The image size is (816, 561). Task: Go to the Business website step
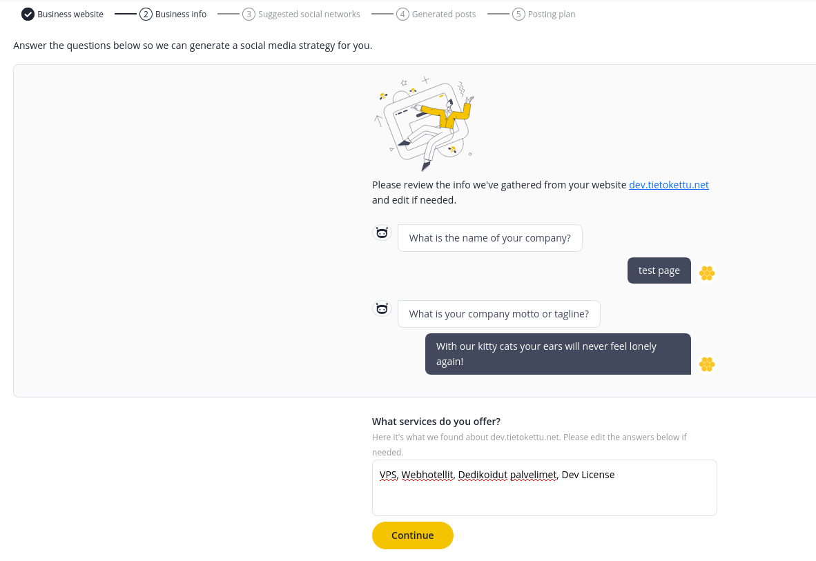(x=70, y=14)
